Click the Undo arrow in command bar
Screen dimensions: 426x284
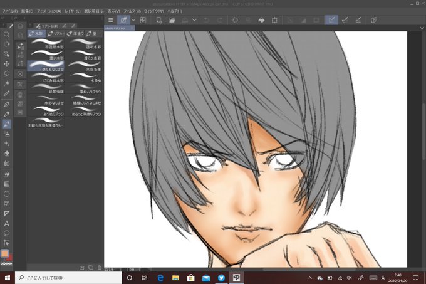coord(206,20)
